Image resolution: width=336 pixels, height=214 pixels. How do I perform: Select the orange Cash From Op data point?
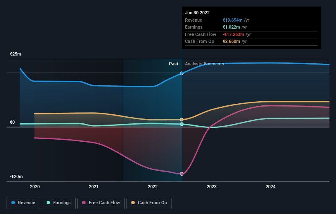click(x=182, y=120)
